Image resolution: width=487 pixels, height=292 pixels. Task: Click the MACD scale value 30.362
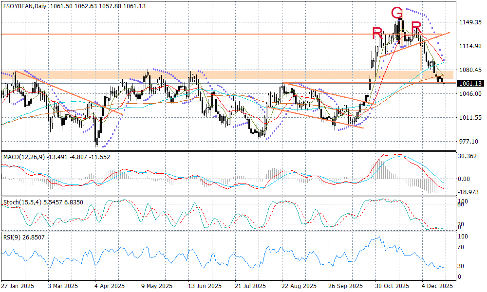coord(469,156)
